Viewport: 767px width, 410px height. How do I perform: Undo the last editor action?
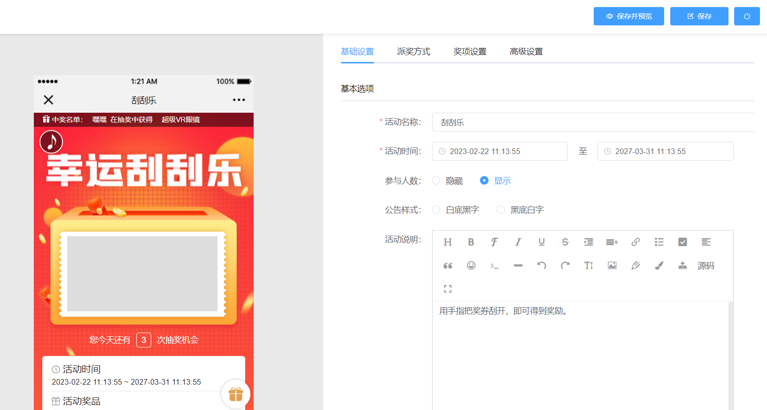[542, 265]
